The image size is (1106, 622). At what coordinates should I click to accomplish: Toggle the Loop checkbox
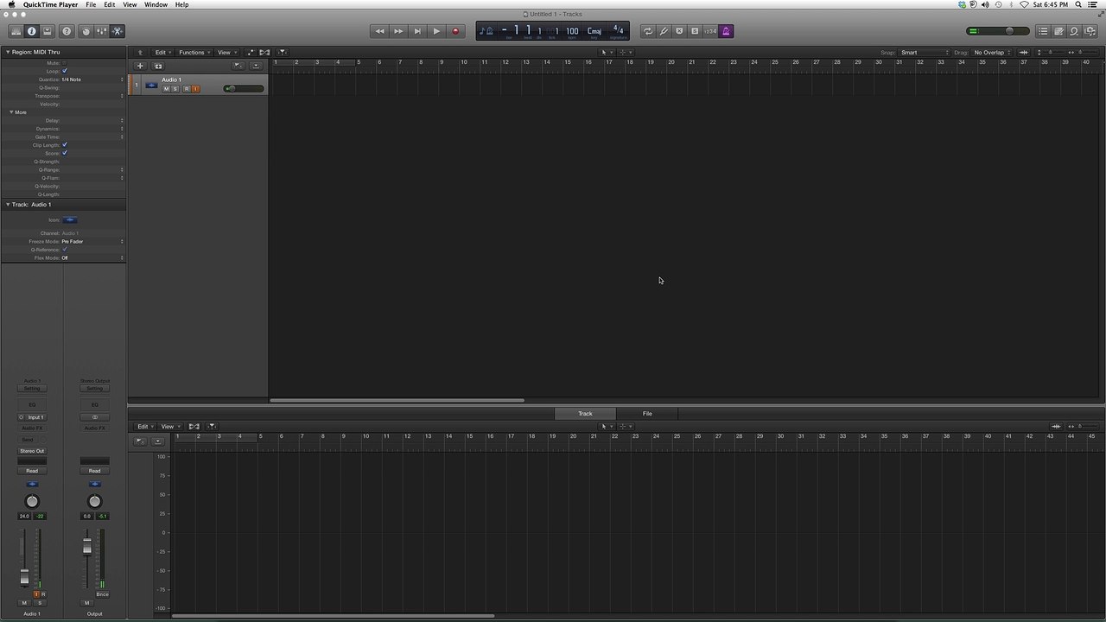point(65,71)
